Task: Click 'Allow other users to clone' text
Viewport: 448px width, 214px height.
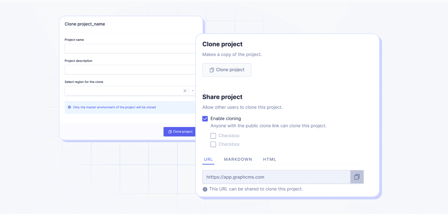Action: coord(242,107)
